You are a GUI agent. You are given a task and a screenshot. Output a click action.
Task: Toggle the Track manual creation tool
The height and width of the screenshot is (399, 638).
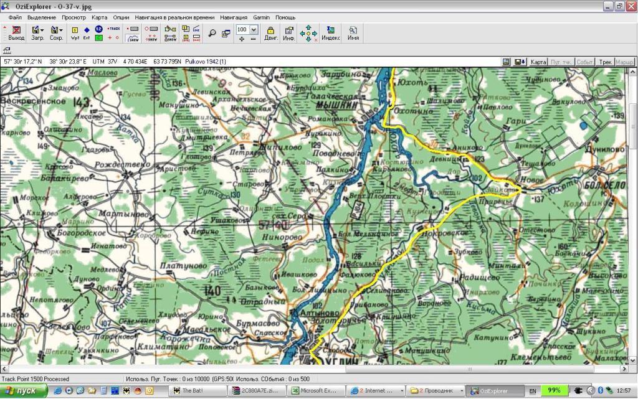coord(113,29)
